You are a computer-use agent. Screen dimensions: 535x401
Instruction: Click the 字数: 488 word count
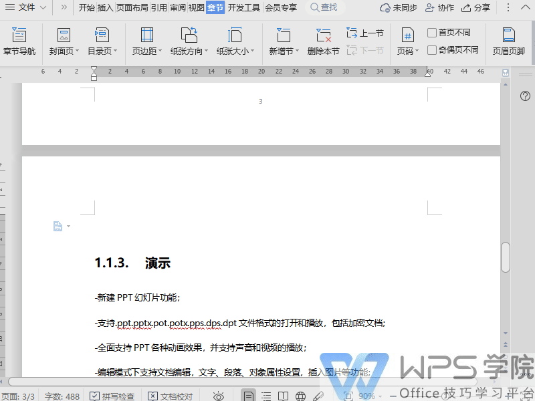click(x=62, y=396)
